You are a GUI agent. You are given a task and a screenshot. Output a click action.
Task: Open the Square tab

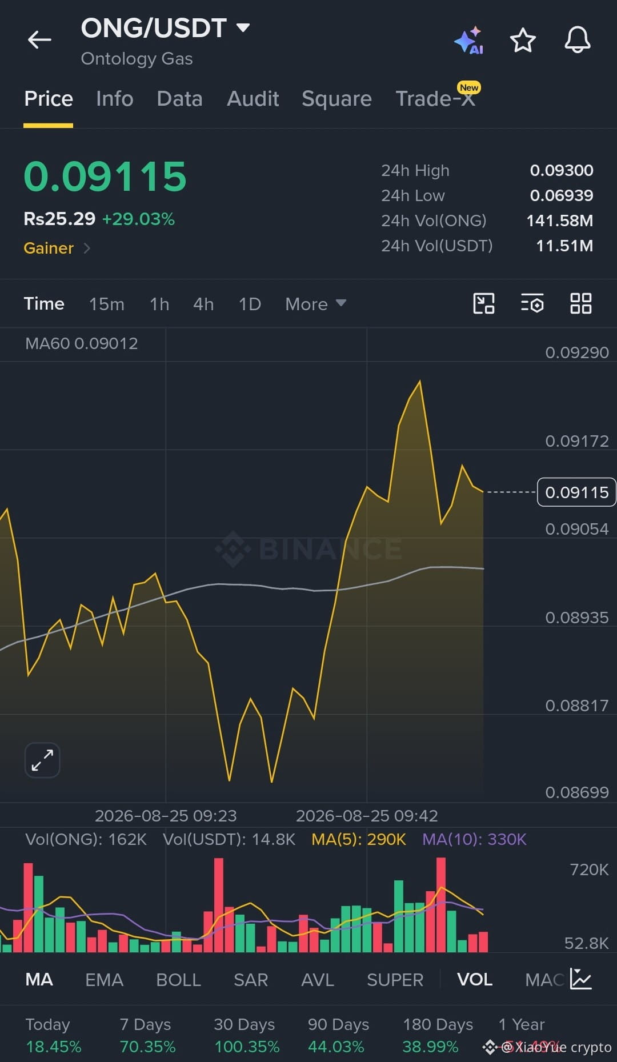pos(336,99)
